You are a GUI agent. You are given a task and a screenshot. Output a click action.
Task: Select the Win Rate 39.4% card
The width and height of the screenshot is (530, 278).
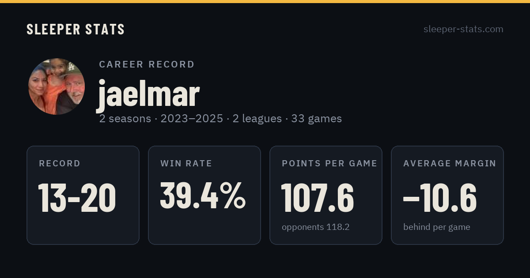tap(204, 195)
